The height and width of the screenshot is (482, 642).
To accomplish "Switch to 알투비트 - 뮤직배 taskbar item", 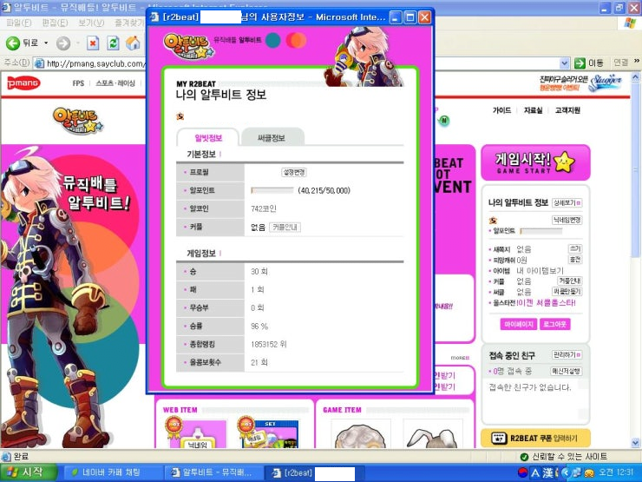I will tap(214, 472).
